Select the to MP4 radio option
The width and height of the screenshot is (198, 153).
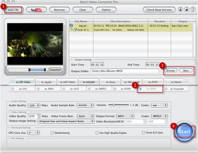pyautogui.click(x=38, y=89)
